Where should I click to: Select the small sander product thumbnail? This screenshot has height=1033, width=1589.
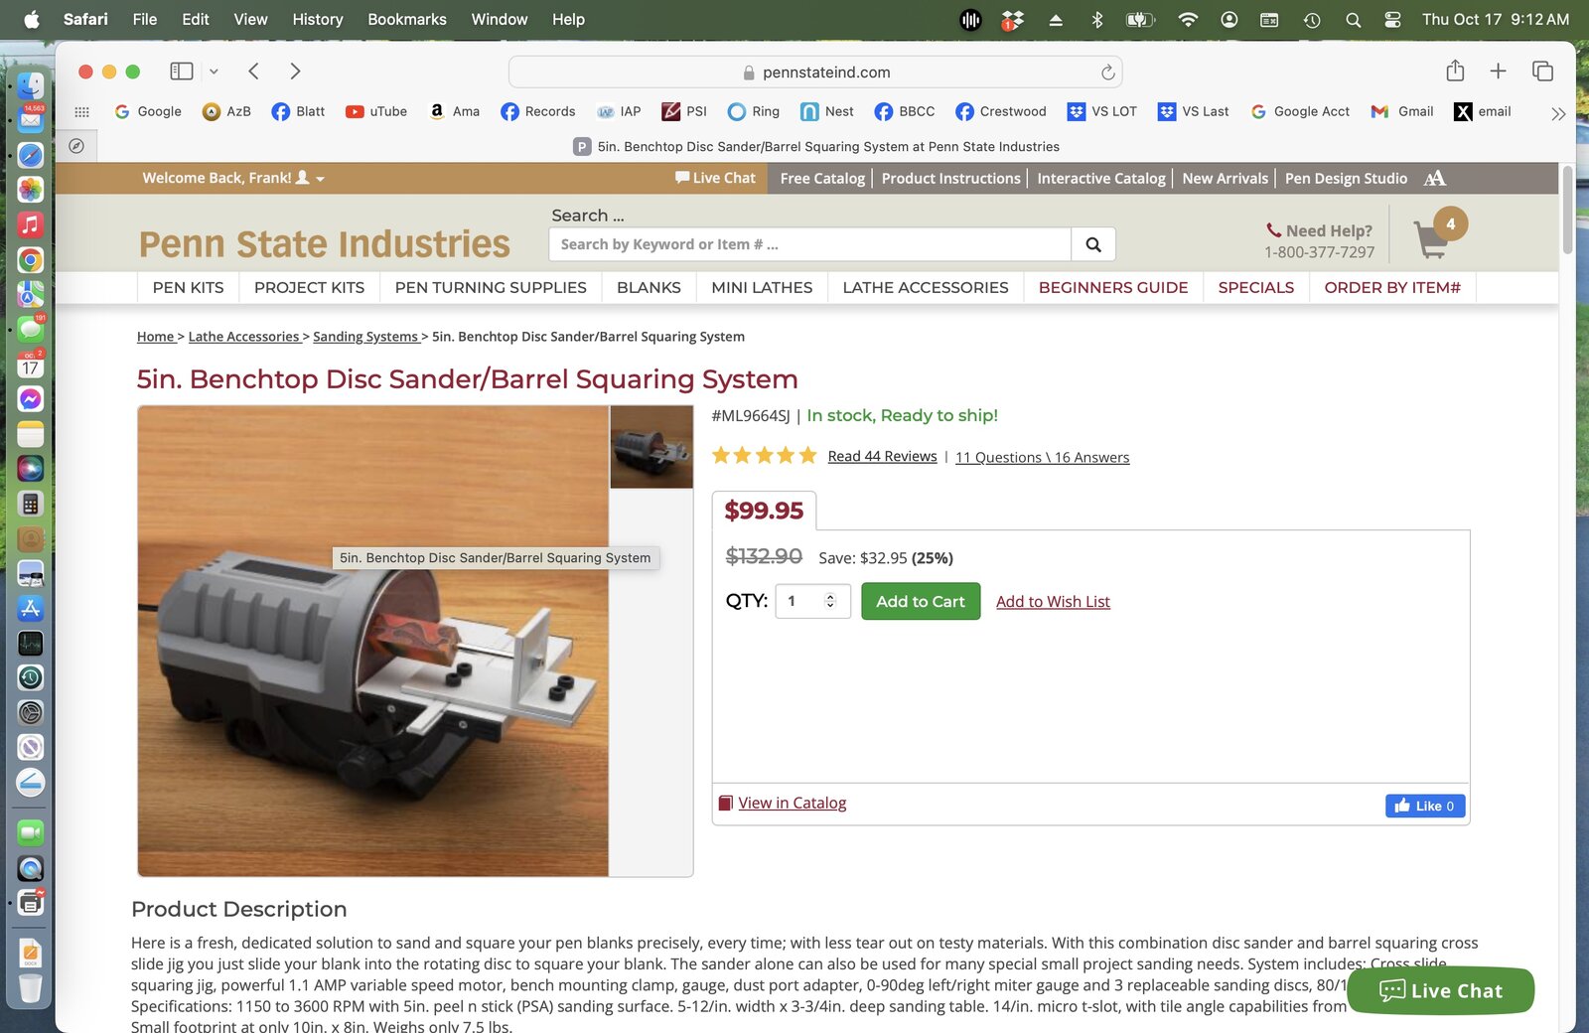[651, 447]
